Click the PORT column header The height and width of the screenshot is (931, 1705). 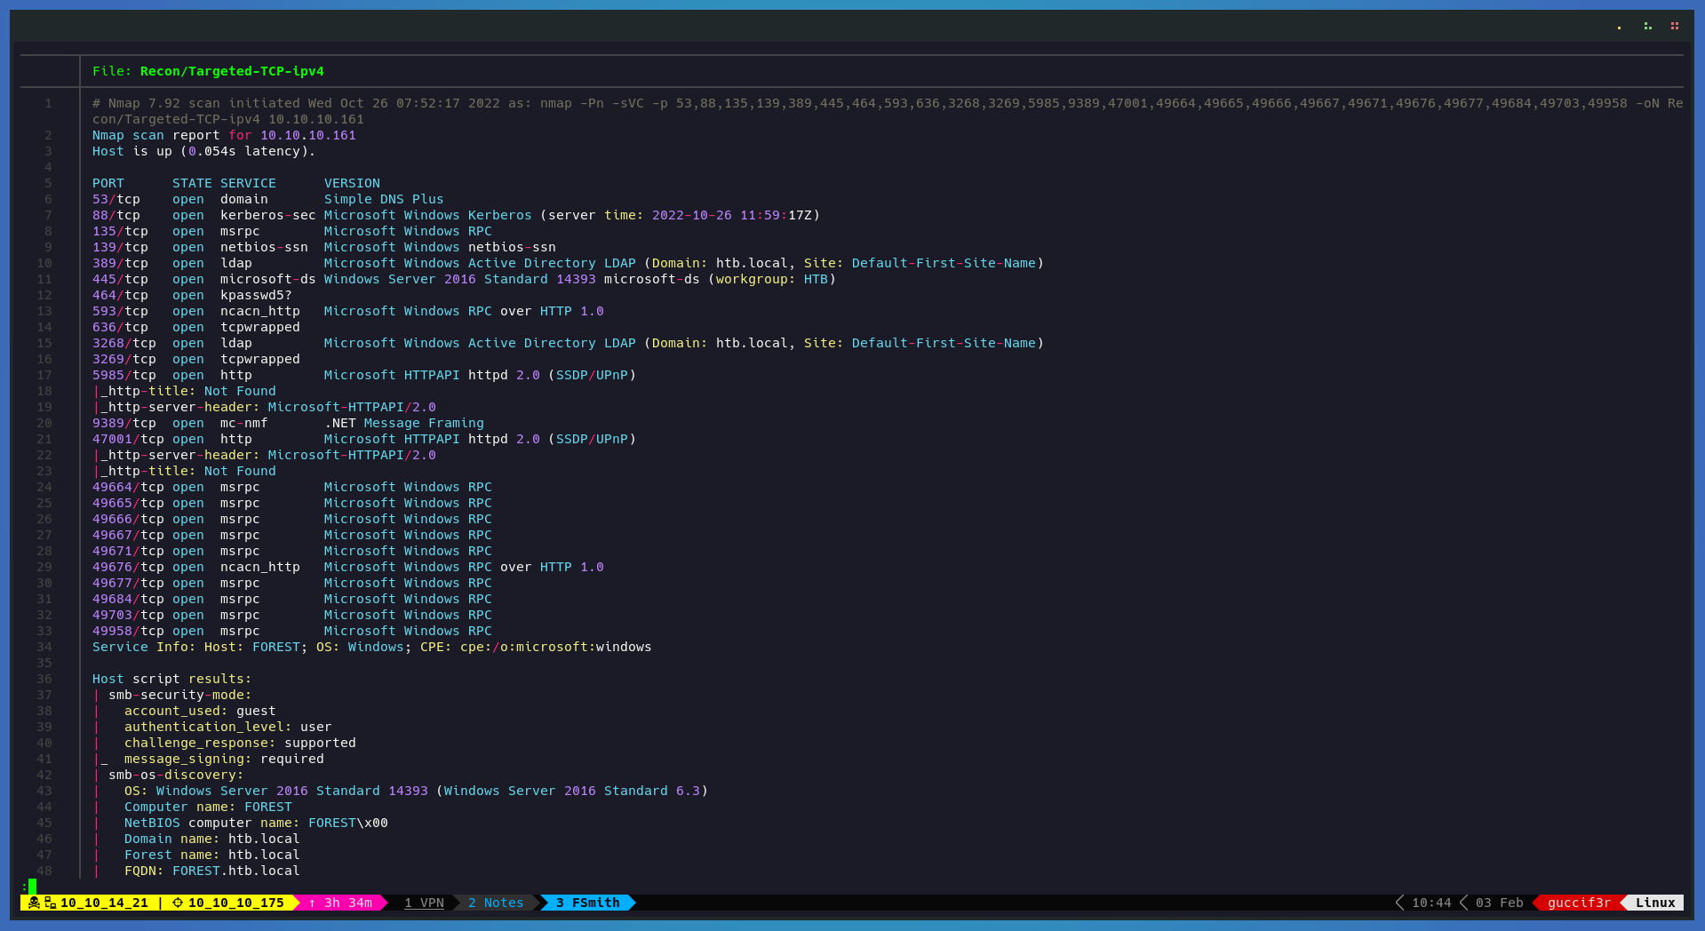pos(108,183)
